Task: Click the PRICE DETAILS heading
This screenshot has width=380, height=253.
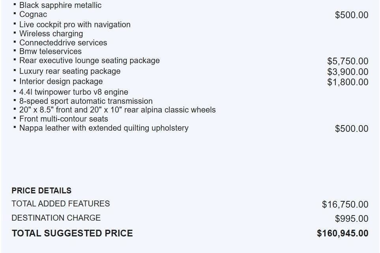Action: (41, 191)
